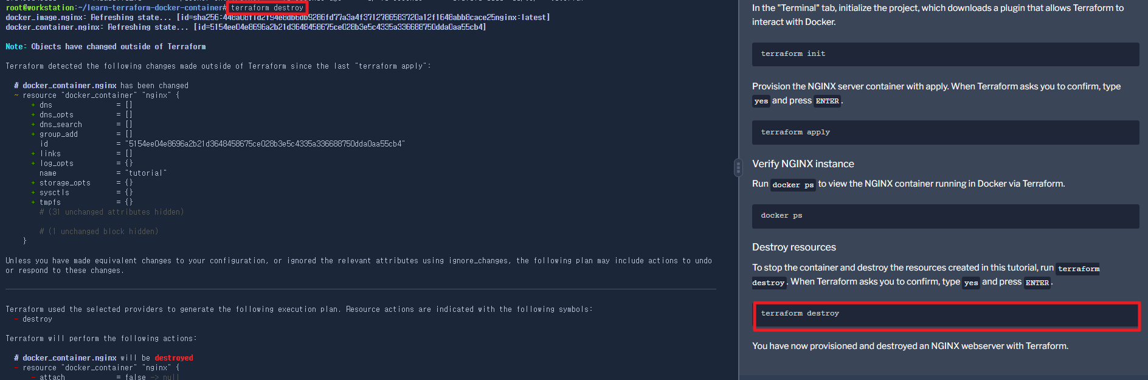Grab the panel splitter handle between terminal and tutorial
This screenshot has width=1148, height=380.
[x=738, y=167]
